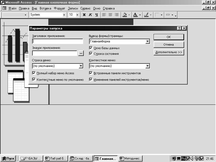Expand line color dropdown arrow
This screenshot has width=216, height=162.
(151, 15)
